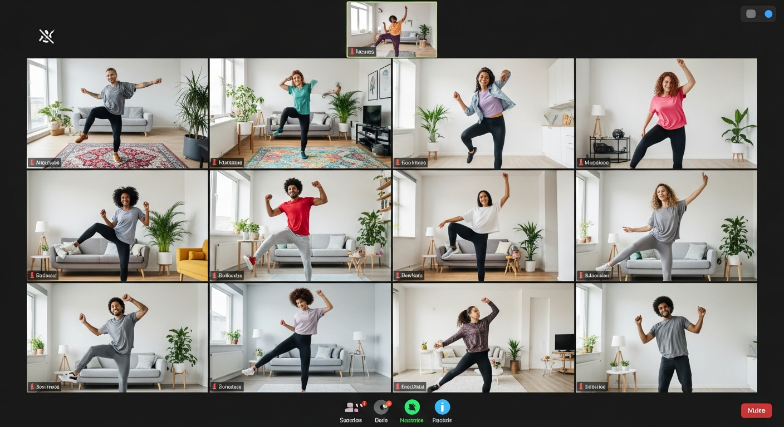784x427 pixels.
Task: Select the blue circle view toggle option
Action: [x=768, y=14]
